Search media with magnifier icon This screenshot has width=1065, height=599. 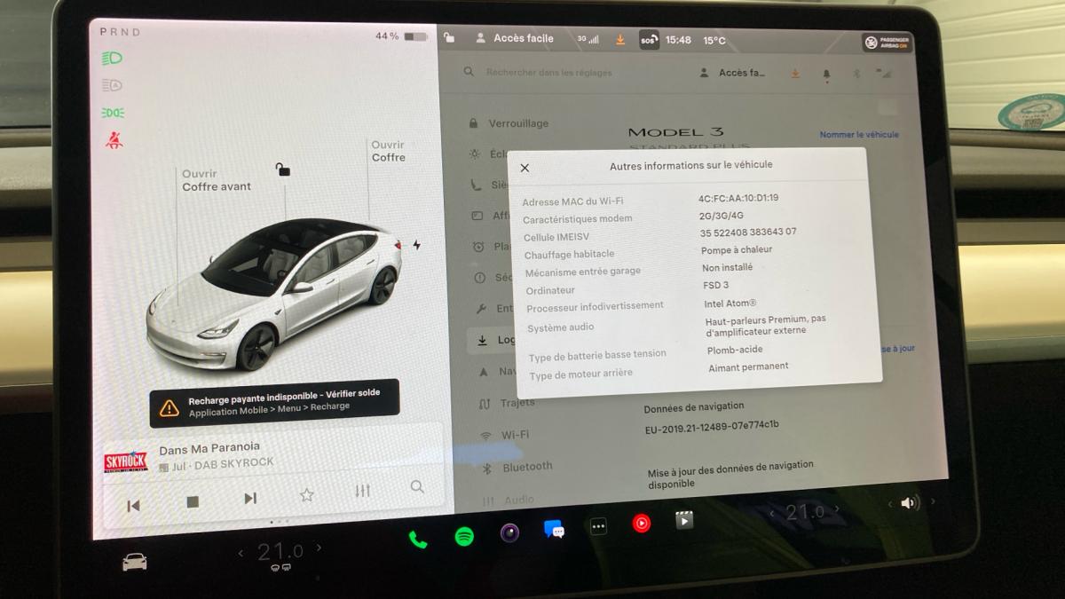(417, 486)
